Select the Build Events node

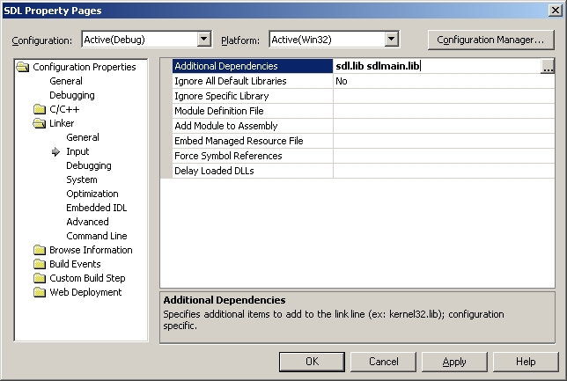75,264
